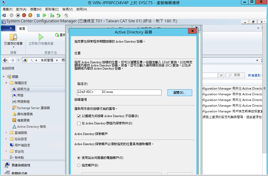
Task: Click the 新增準則 link
Action: [255, 75]
